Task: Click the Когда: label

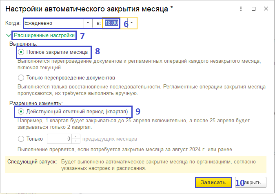Action: pos(13,23)
